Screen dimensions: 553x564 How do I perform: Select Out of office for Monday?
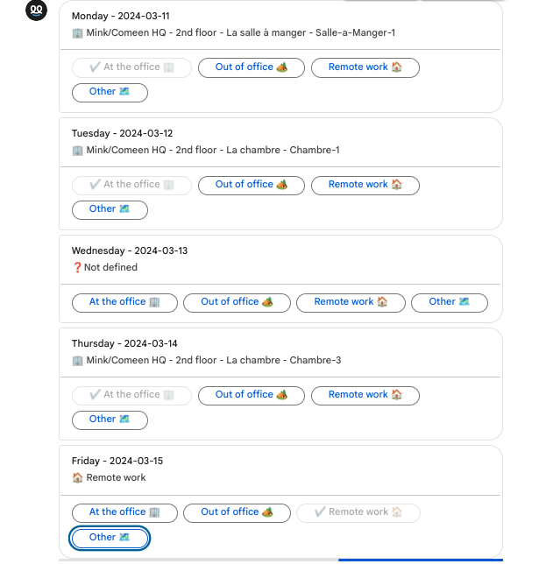(x=252, y=67)
